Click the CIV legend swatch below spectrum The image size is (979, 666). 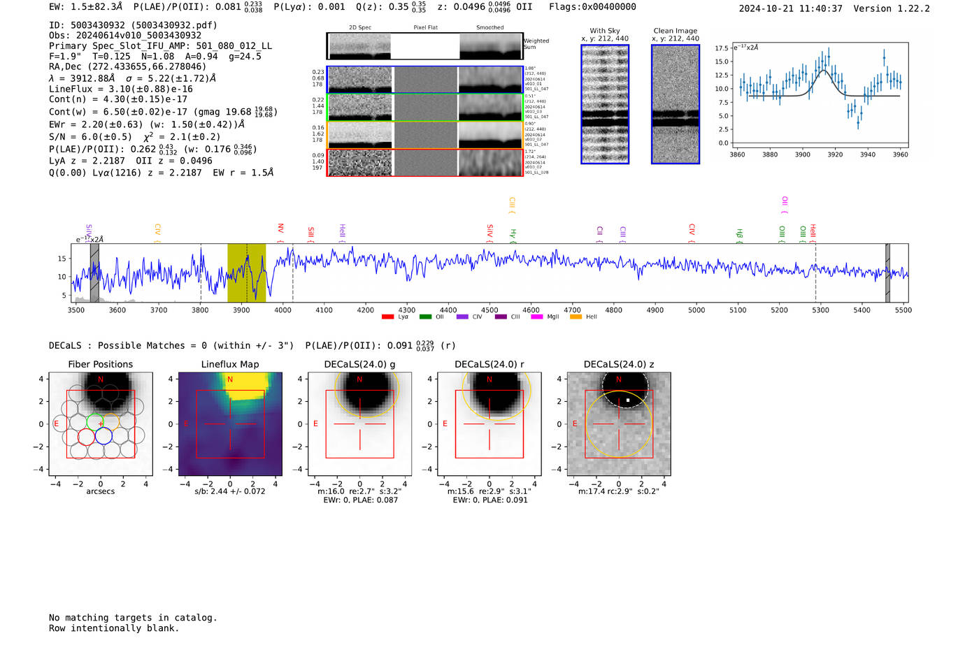click(462, 317)
